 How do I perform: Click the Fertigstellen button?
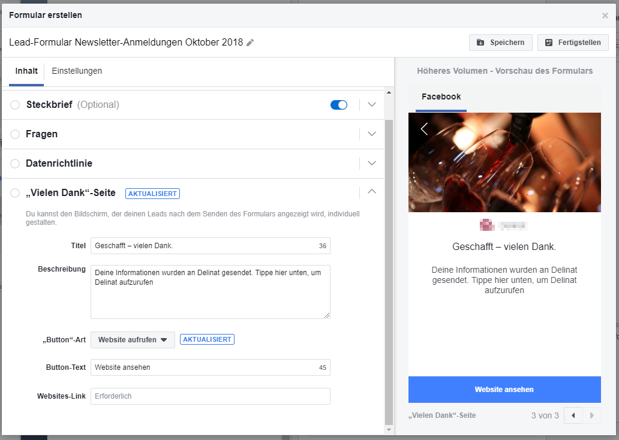pyautogui.click(x=573, y=43)
